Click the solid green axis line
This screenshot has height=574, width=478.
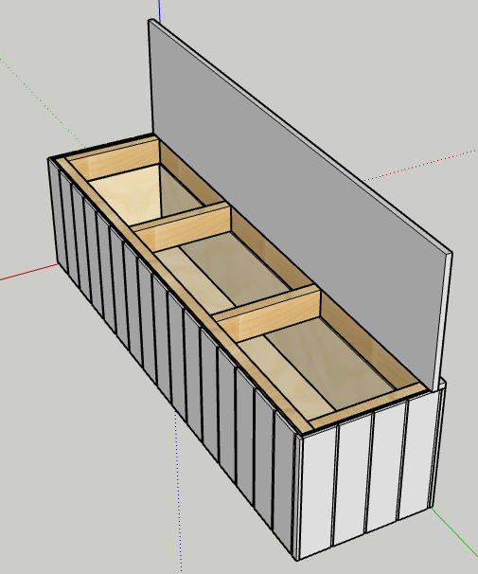(454, 530)
